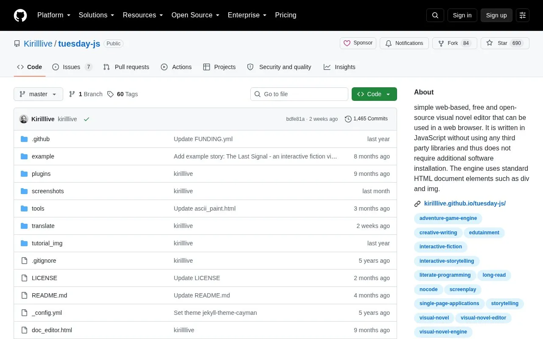Screen dimensions: 543x339
Task: Expand the green Code dropdown button
Action: coord(374,94)
